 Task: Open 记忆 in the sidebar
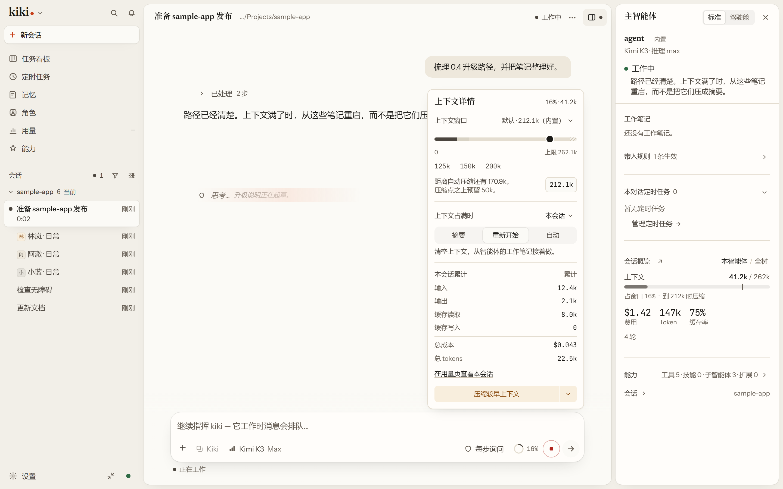coord(72,95)
